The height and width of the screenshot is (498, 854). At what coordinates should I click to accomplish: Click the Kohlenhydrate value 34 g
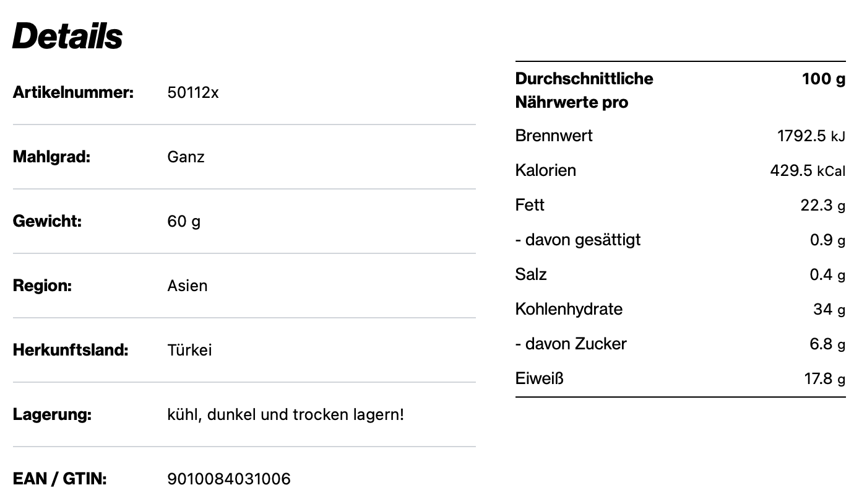(829, 310)
